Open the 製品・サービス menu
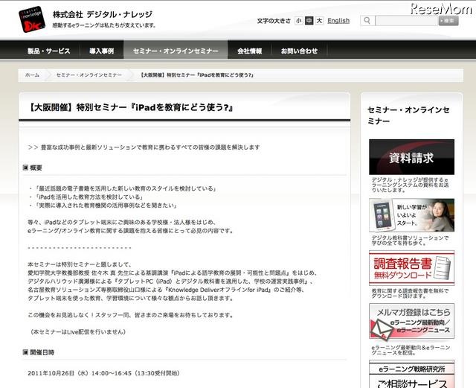The width and height of the screenshot is (476, 388). click(49, 51)
